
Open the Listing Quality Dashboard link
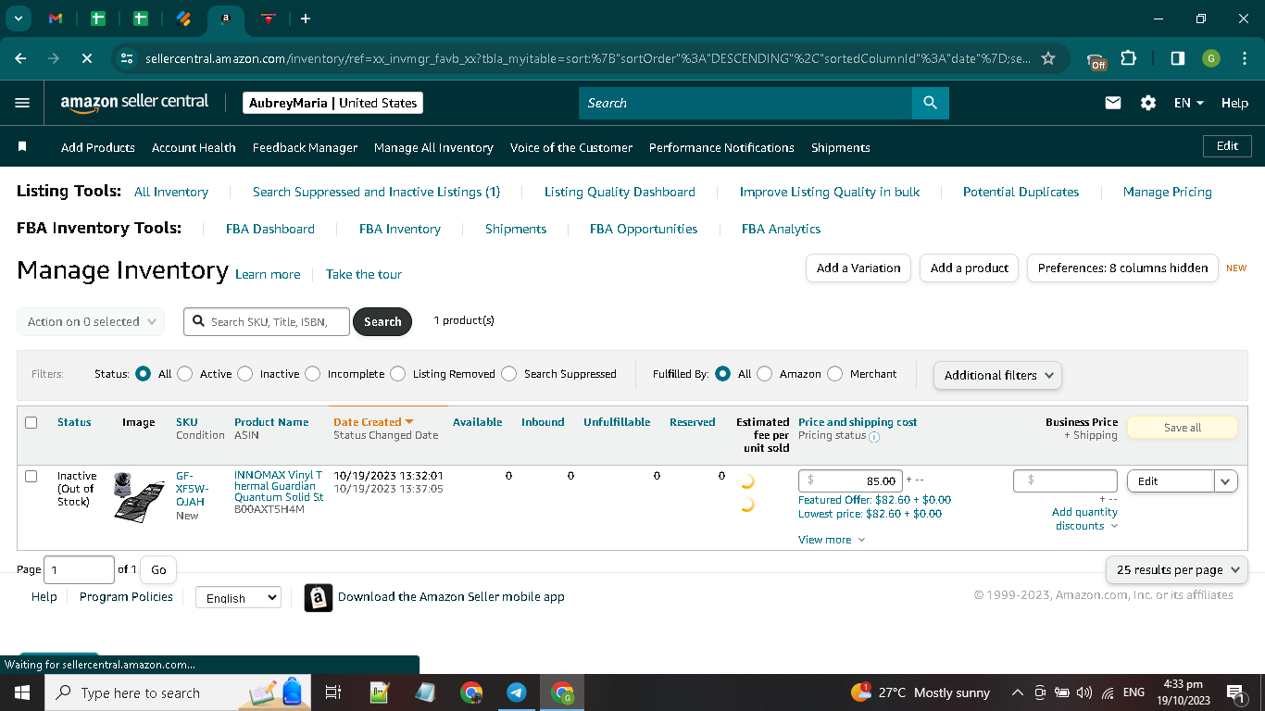620,192
